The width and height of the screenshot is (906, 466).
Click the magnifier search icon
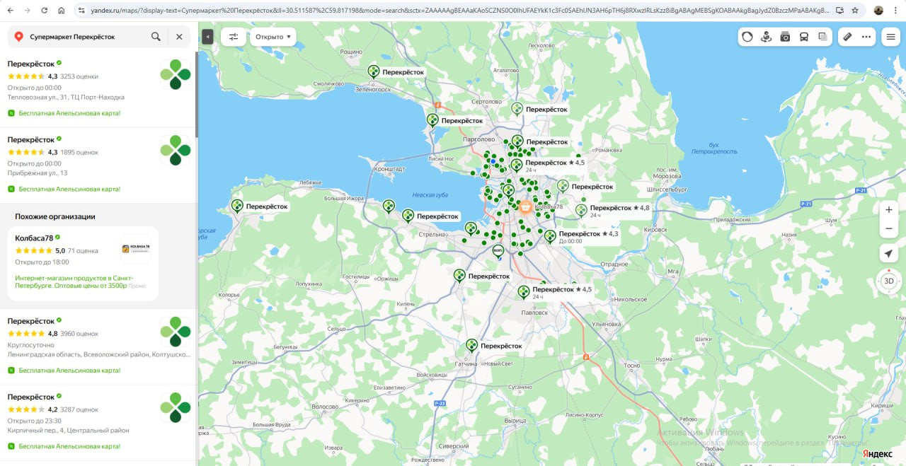156,37
